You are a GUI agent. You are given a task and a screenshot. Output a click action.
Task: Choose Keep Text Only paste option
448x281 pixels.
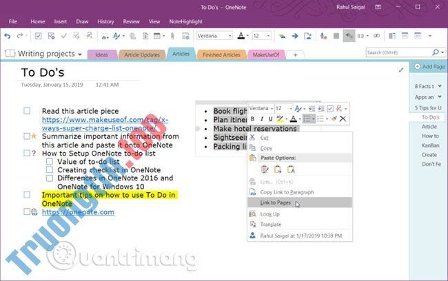click(x=291, y=169)
